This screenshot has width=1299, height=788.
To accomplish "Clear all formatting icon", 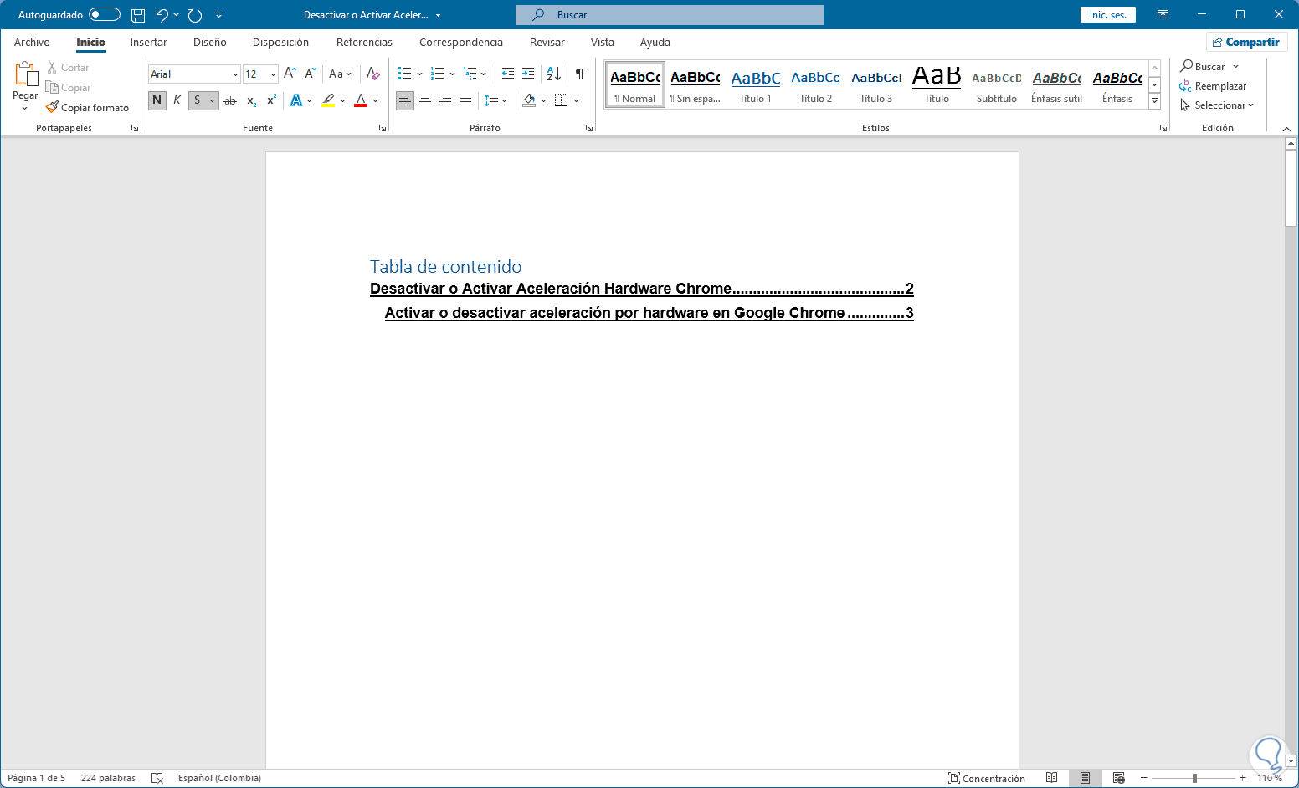I will point(373,74).
